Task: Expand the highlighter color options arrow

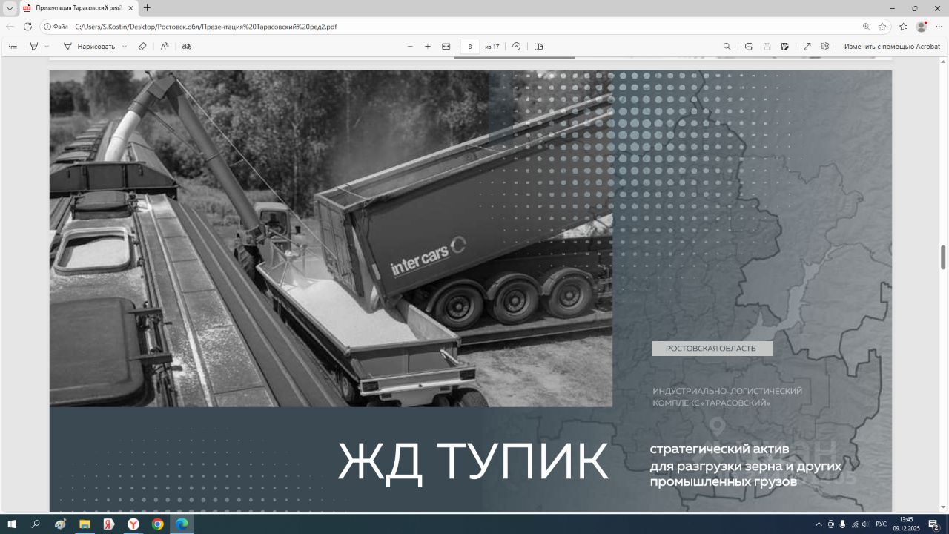Action: pyautogui.click(x=47, y=46)
